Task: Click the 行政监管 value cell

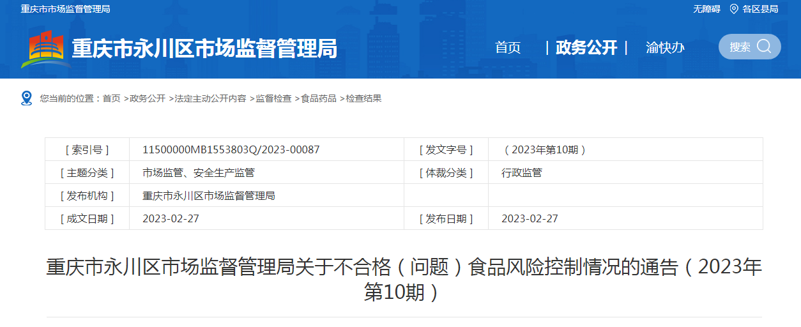Action: pyautogui.click(x=625, y=172)
